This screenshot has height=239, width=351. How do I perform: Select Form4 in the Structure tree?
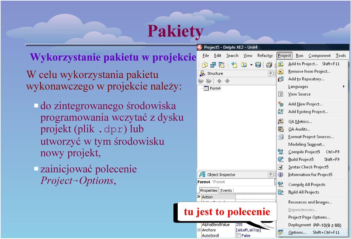(215, 88)
